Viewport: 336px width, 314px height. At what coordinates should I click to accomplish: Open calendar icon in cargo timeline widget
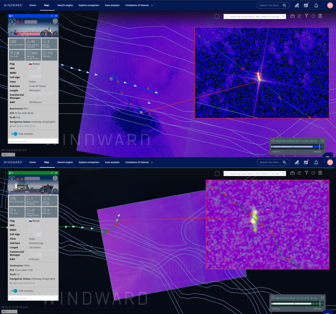tap(322, 298)
